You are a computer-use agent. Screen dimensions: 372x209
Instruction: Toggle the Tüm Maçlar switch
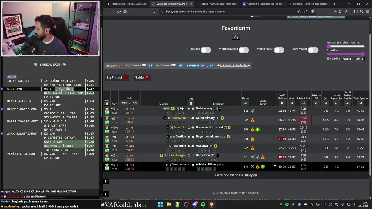[x=313, y=50]
